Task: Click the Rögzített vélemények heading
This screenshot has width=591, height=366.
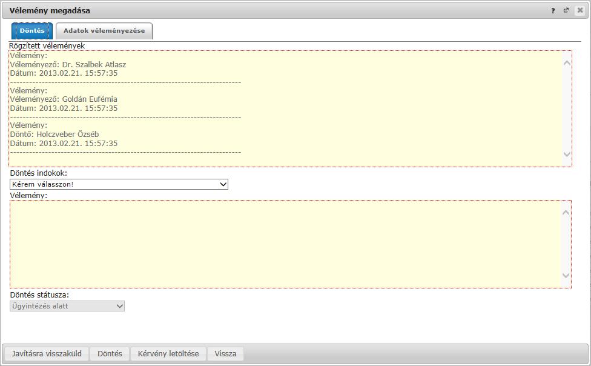Action: coord(47,45)
